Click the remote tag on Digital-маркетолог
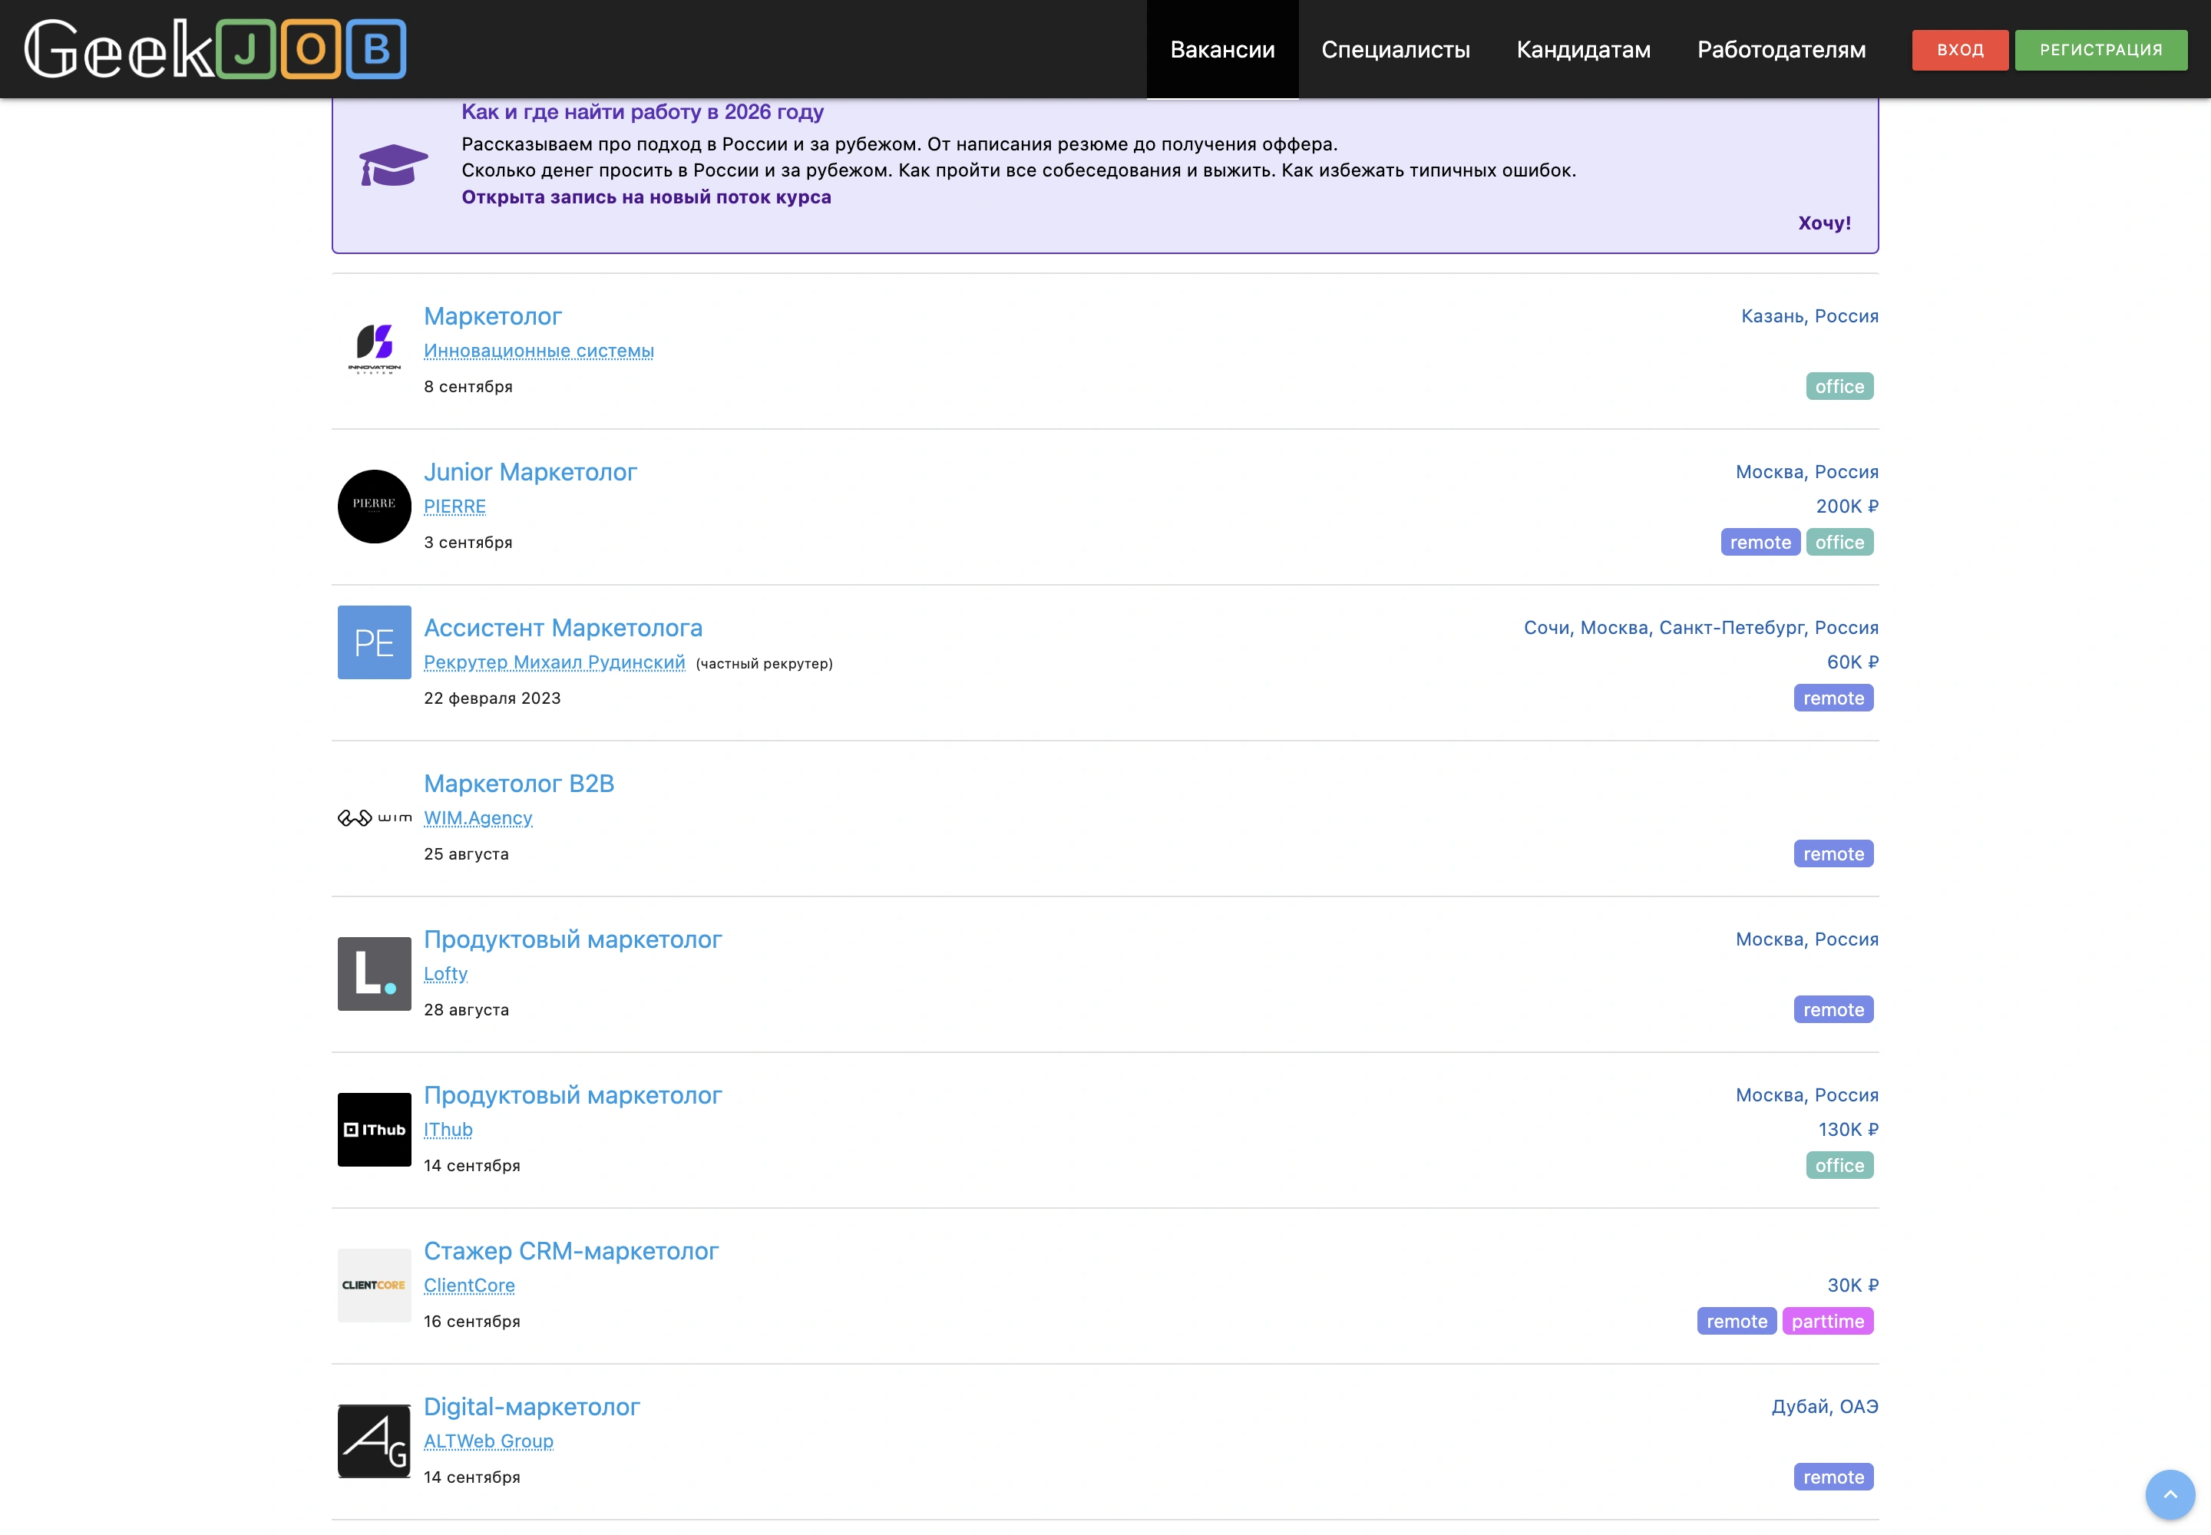 coord(1833,1477)
